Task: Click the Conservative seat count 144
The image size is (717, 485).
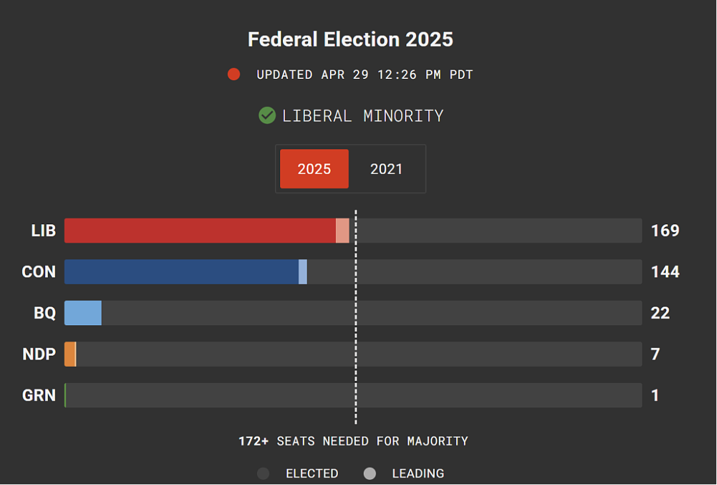Action: 665,272
